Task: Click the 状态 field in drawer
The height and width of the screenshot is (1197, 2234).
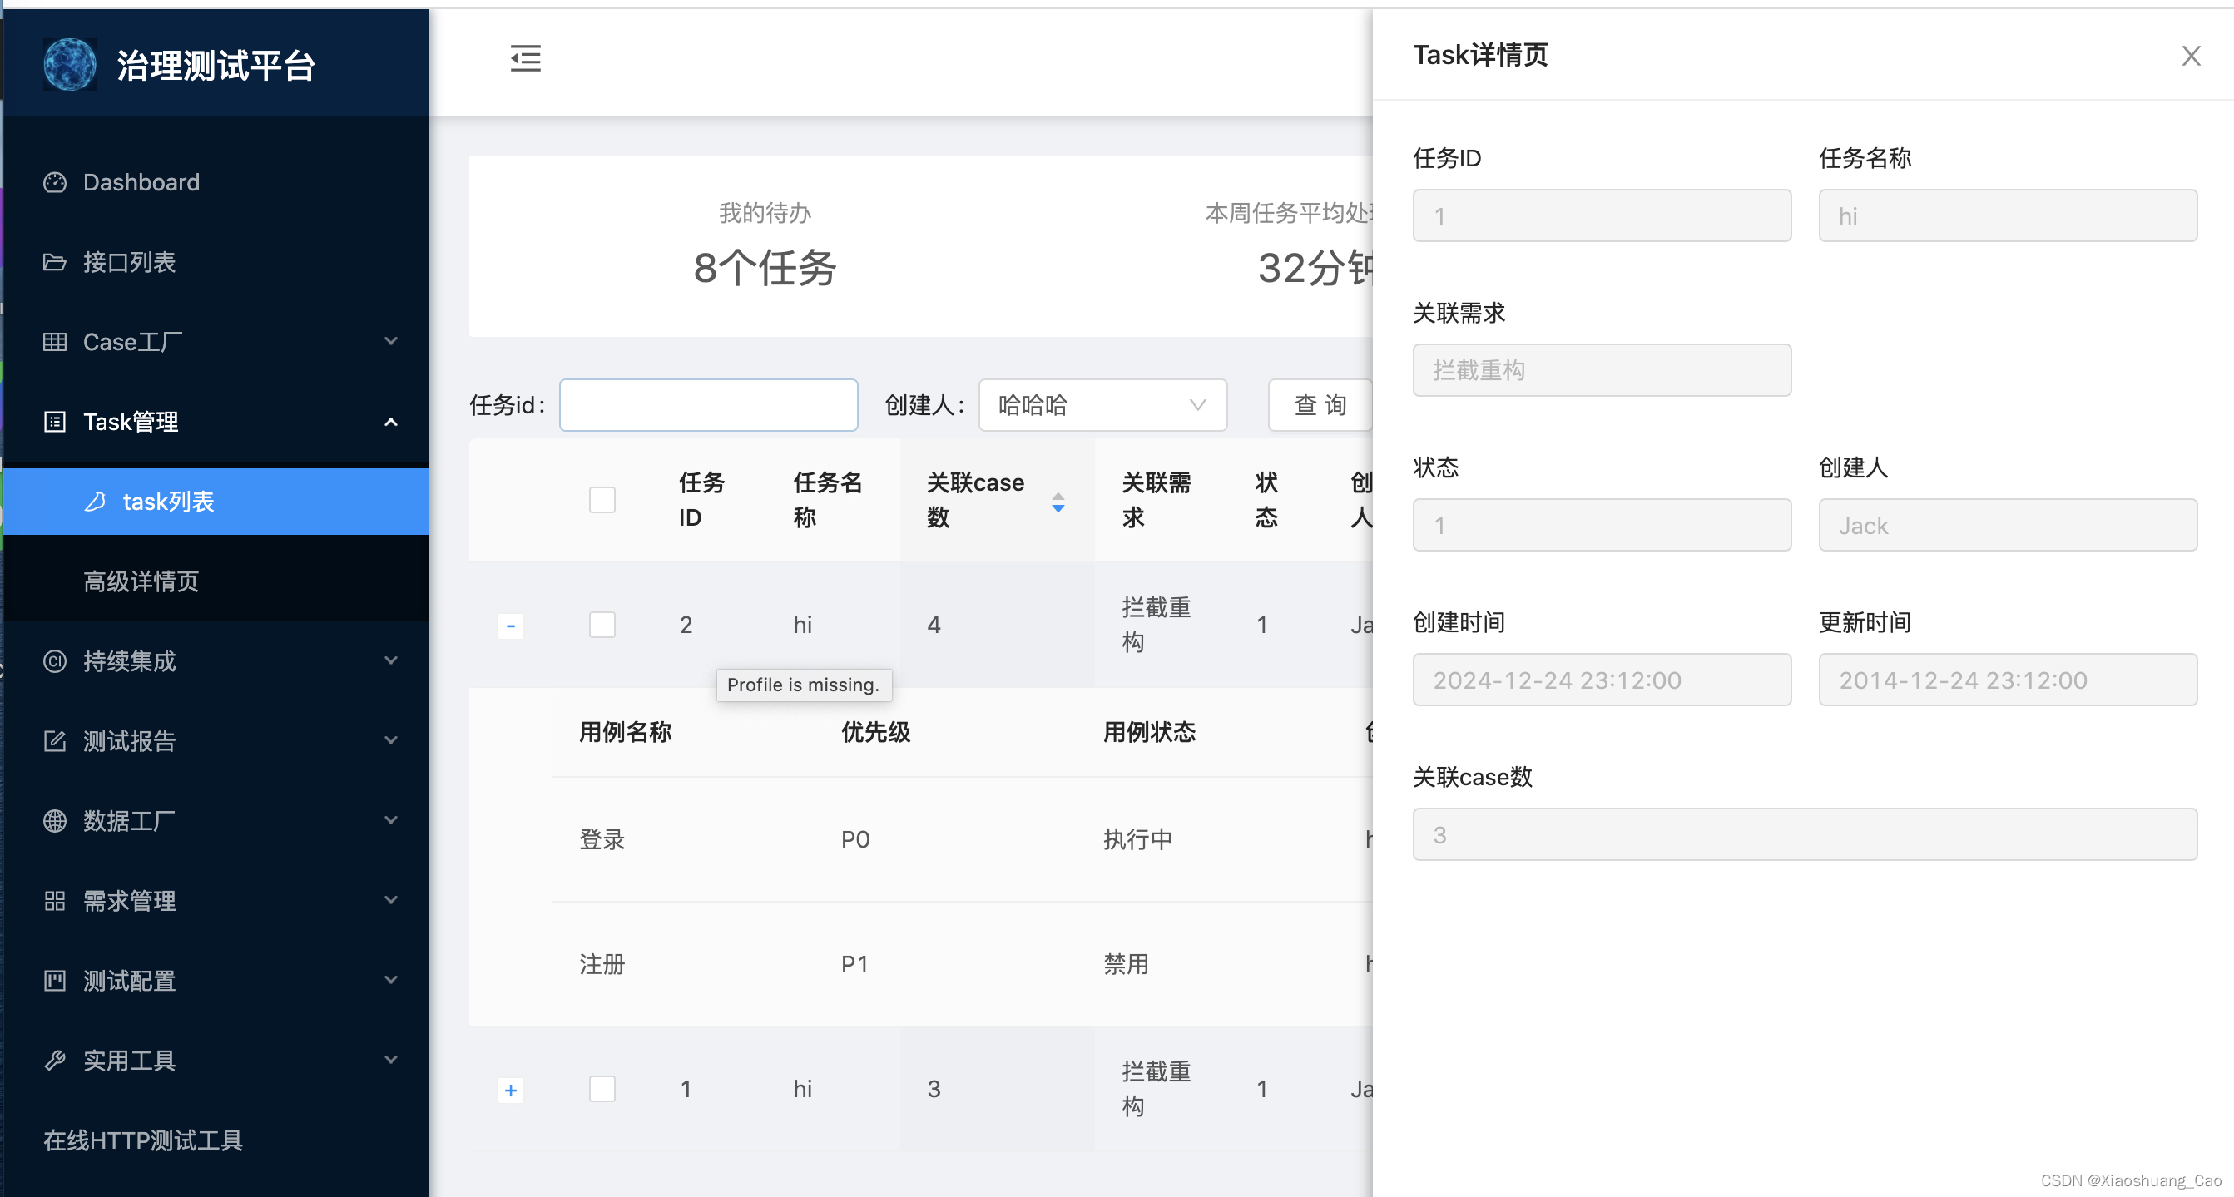Action: [x=1602, y=525]
